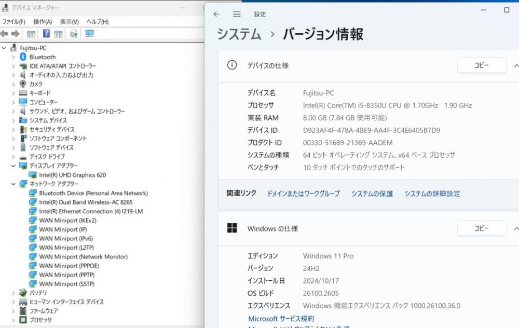Image resolution: width=519 pixels, height=328 pixels.
Task: Click the sound, video and game controller icon
Action: click(22, 111)
